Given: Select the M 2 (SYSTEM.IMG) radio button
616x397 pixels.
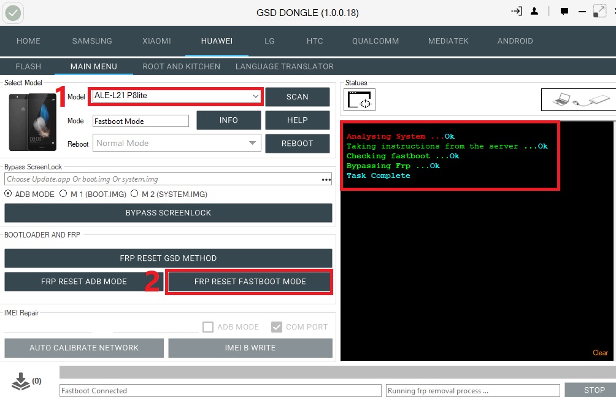Looking at the screenshot, I should coord(134,194).
